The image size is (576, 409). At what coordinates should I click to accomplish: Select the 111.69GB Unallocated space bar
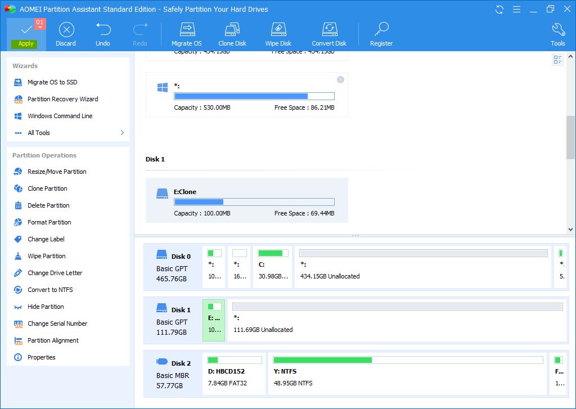point(397,320)
